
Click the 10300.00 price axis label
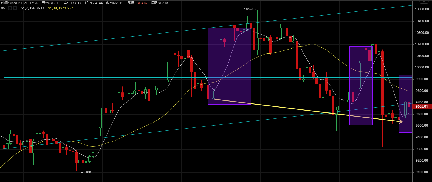(422, 33)
